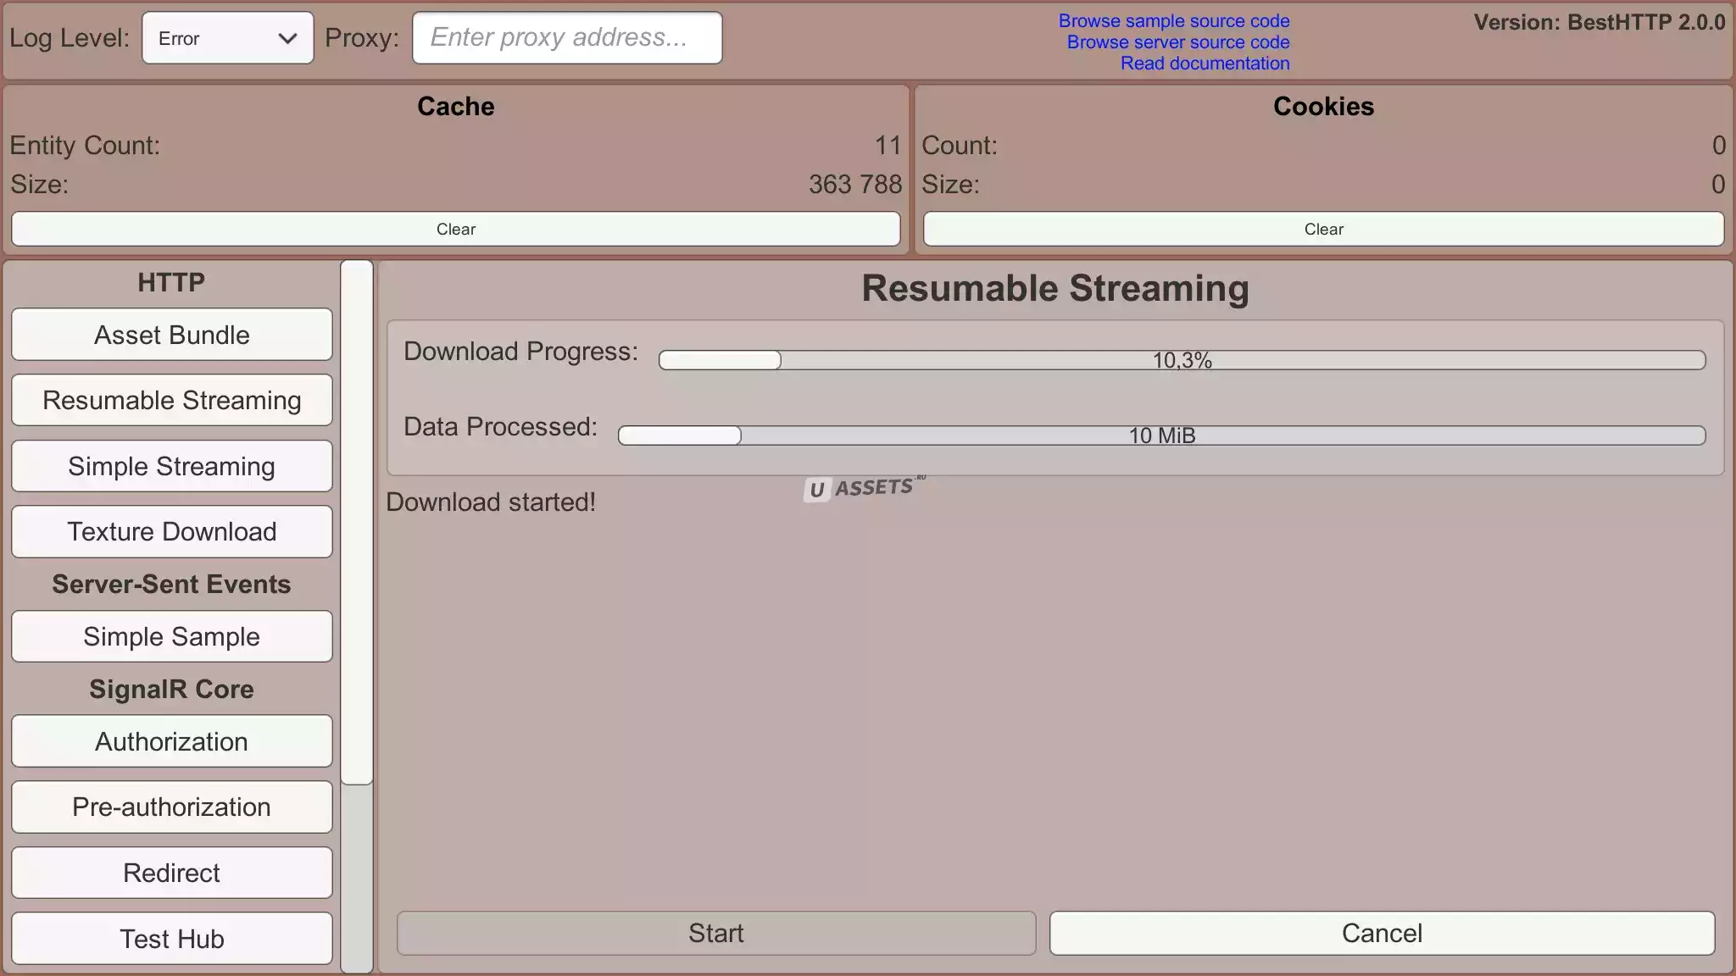This screenshot has width=1736, height=976.
Task: Clear the Cache entries
Action: coord(455,230)
